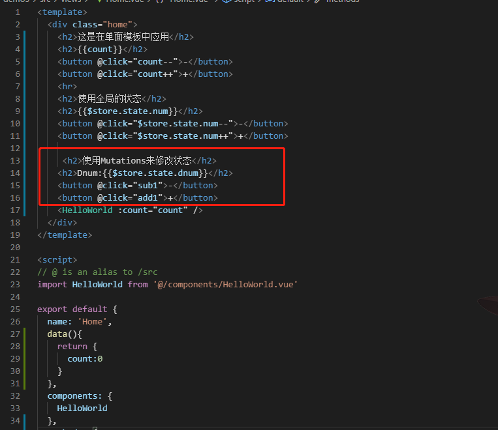The image size is (498, 430).
Task: Click the opening <script> tag
Action: pyautogui.click(x=57, y=260)
